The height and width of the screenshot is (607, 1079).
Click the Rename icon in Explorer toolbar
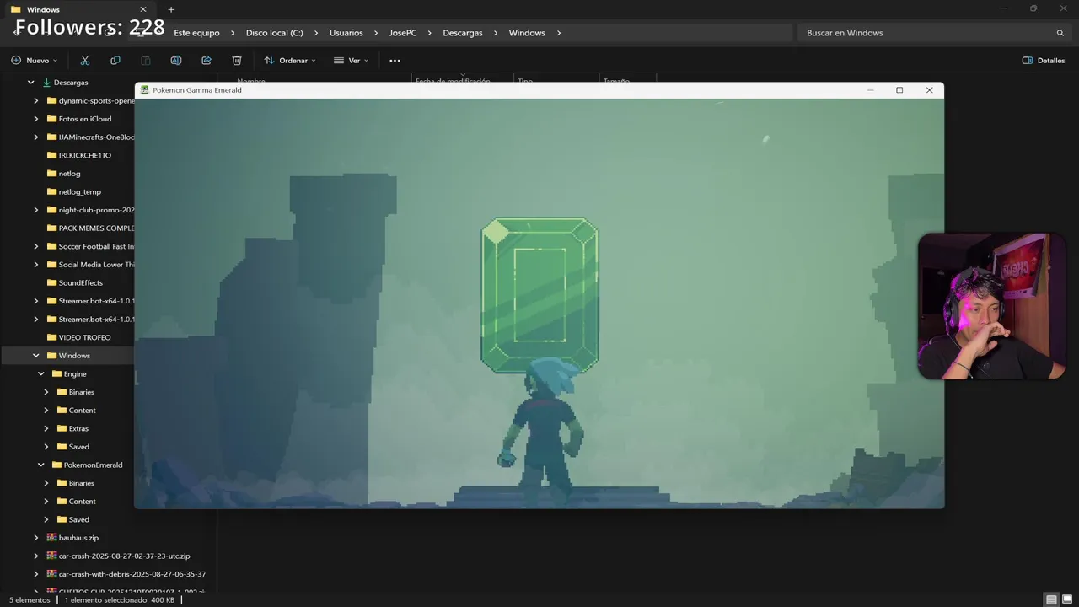click(x=176, y=61)
